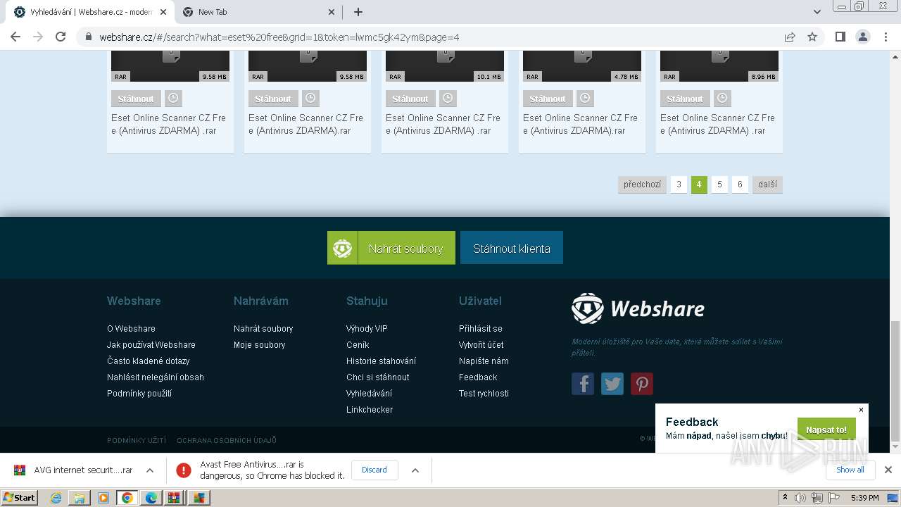
Task: Open Nahlásit nelegální obsah link
Action: coord(156,377)
